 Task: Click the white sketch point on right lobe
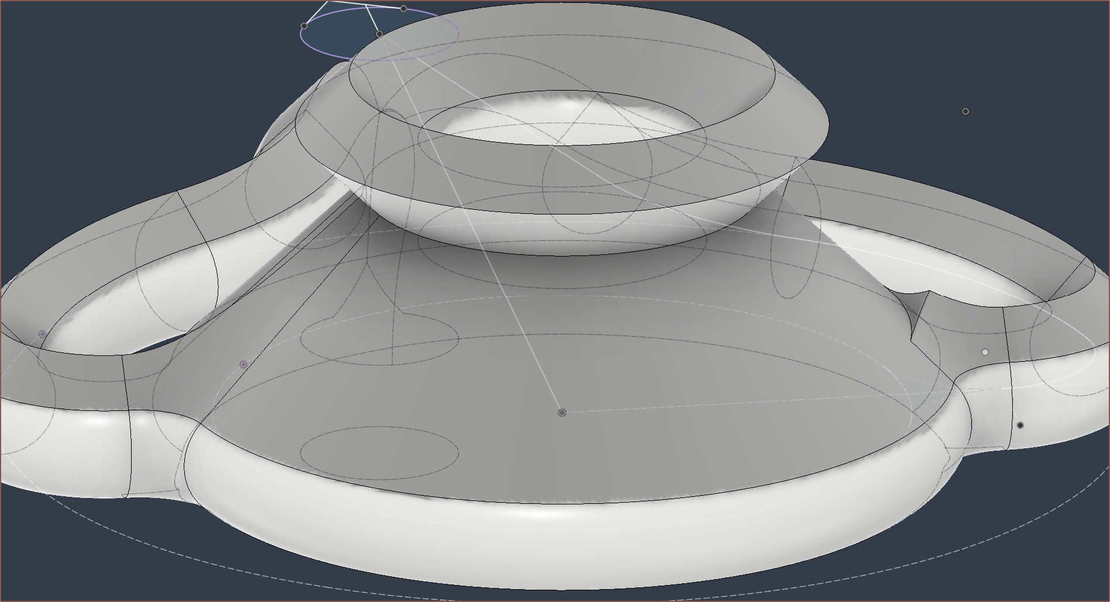[985, 352]
